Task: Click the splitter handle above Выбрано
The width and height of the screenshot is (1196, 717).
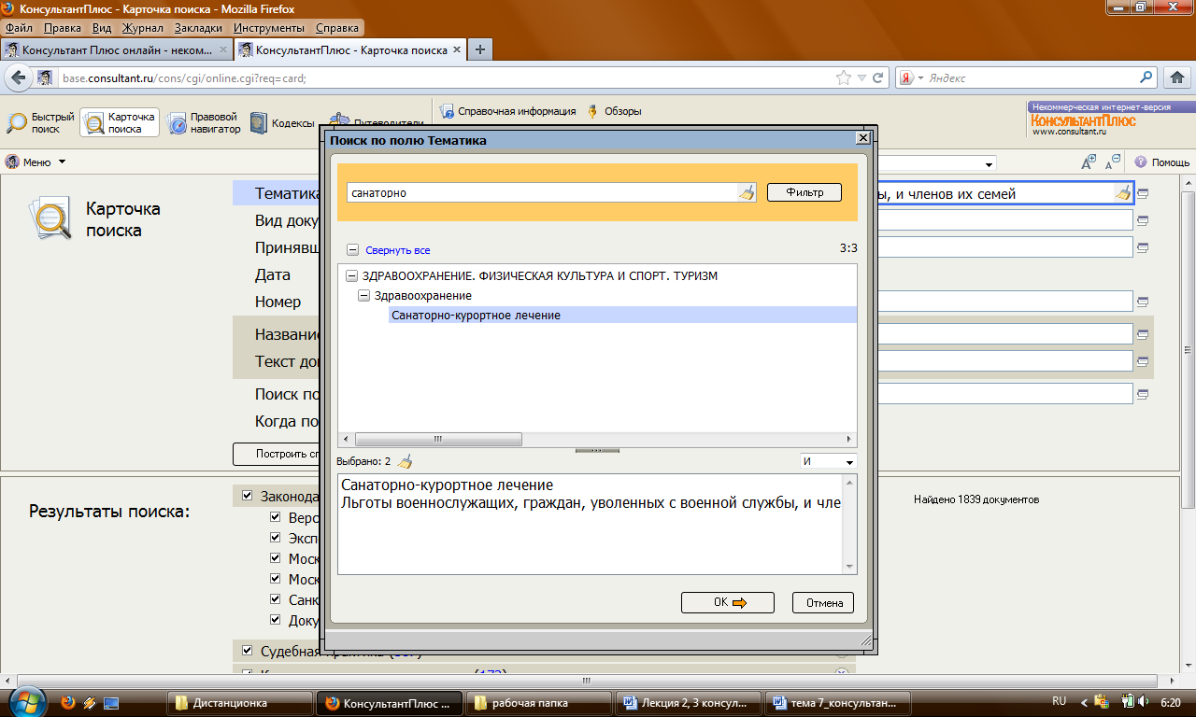Action: (x=597, y=450)
